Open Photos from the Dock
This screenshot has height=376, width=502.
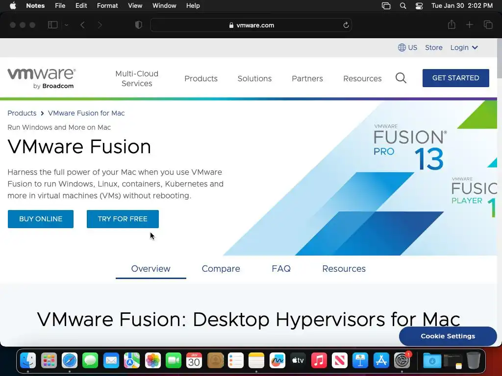pos(153,361)
